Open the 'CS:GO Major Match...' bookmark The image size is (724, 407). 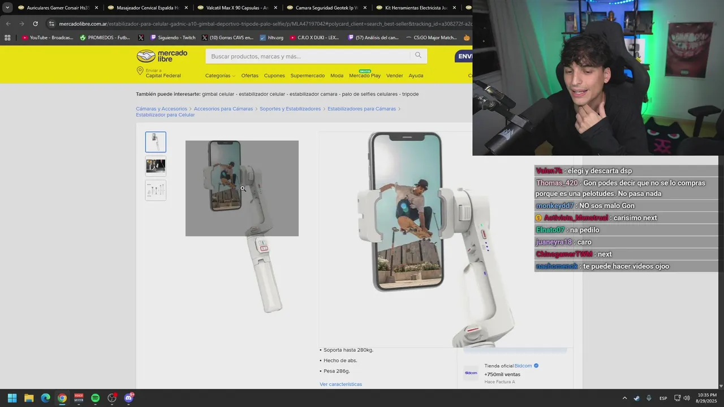432,38
